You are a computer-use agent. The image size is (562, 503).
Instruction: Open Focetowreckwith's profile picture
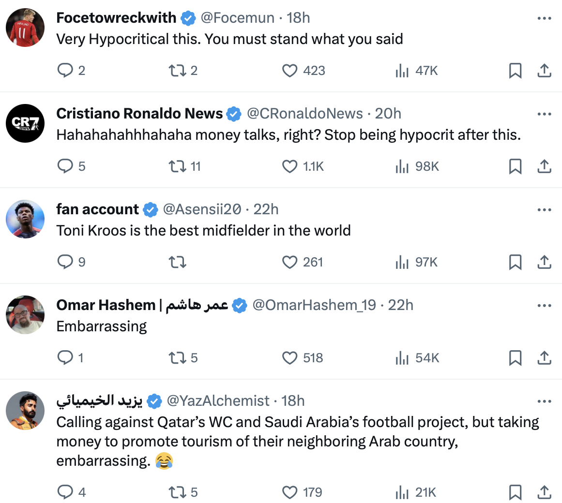coord(25,28)
